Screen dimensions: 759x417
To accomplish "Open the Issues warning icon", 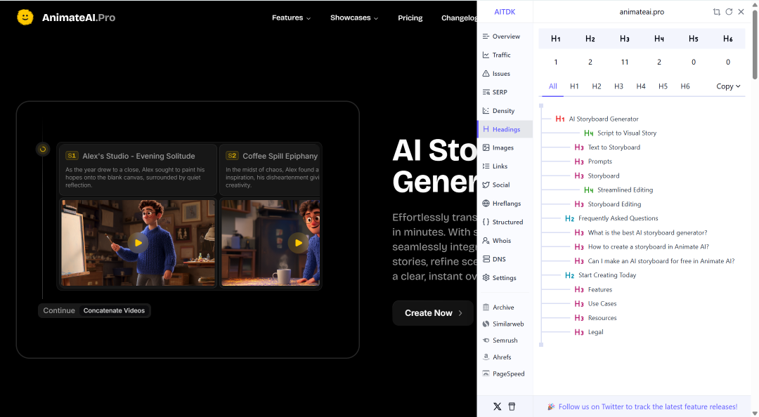I will click(x=486, y=74).
